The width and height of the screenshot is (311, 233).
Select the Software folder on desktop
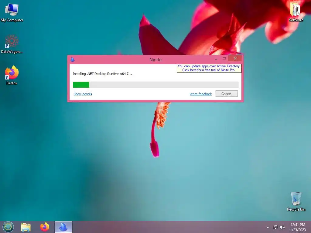click(296, 12)
